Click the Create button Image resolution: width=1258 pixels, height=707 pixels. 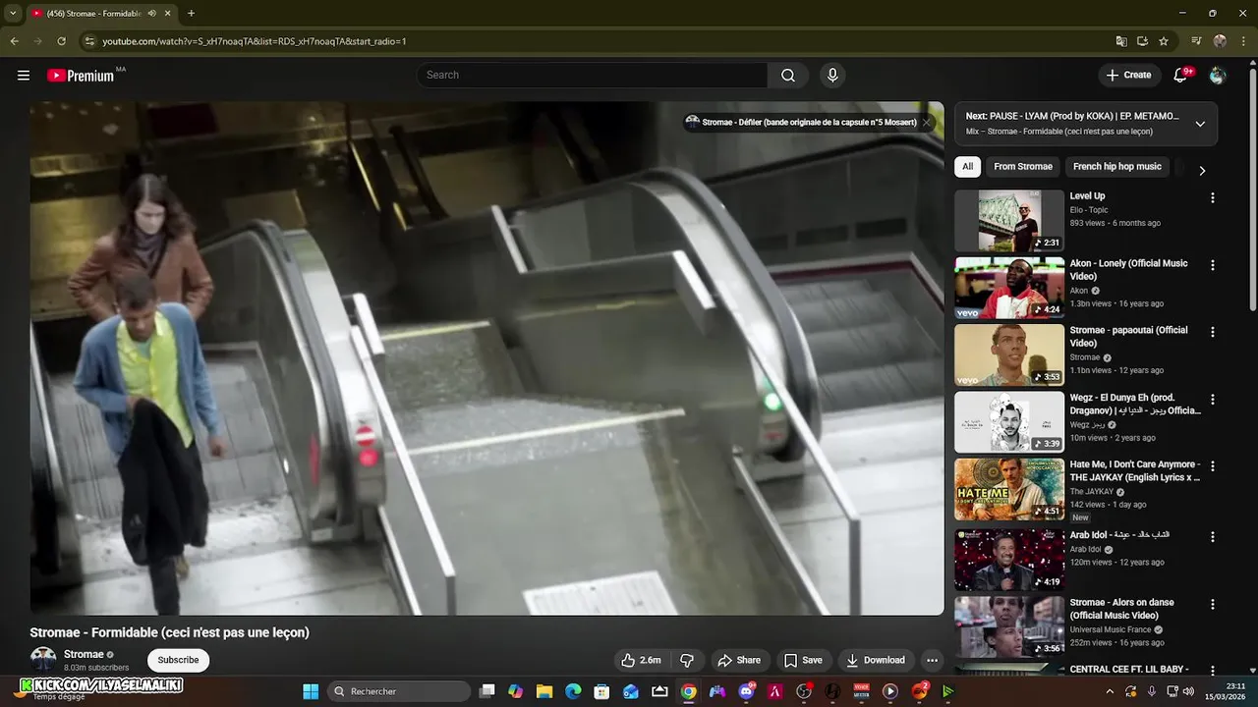click(1128, 76)
